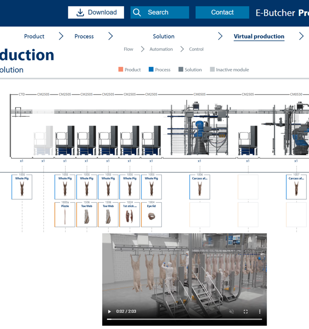309x329 pixels.
Task: Enter fullscreen mode on the video
Action: pos(245,312)
